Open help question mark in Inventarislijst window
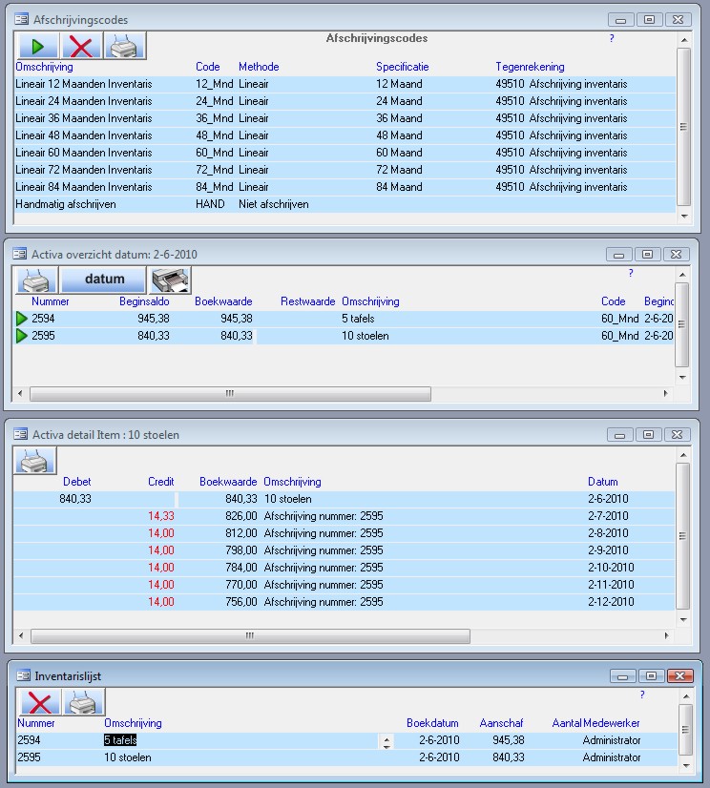Screen dimensions: 710x788 click(x=642, y=695)
